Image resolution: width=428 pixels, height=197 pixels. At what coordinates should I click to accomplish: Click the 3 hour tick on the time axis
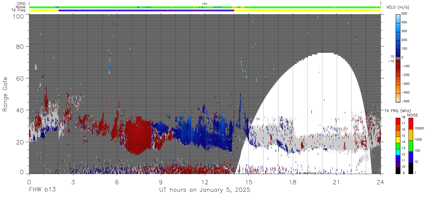73,182
